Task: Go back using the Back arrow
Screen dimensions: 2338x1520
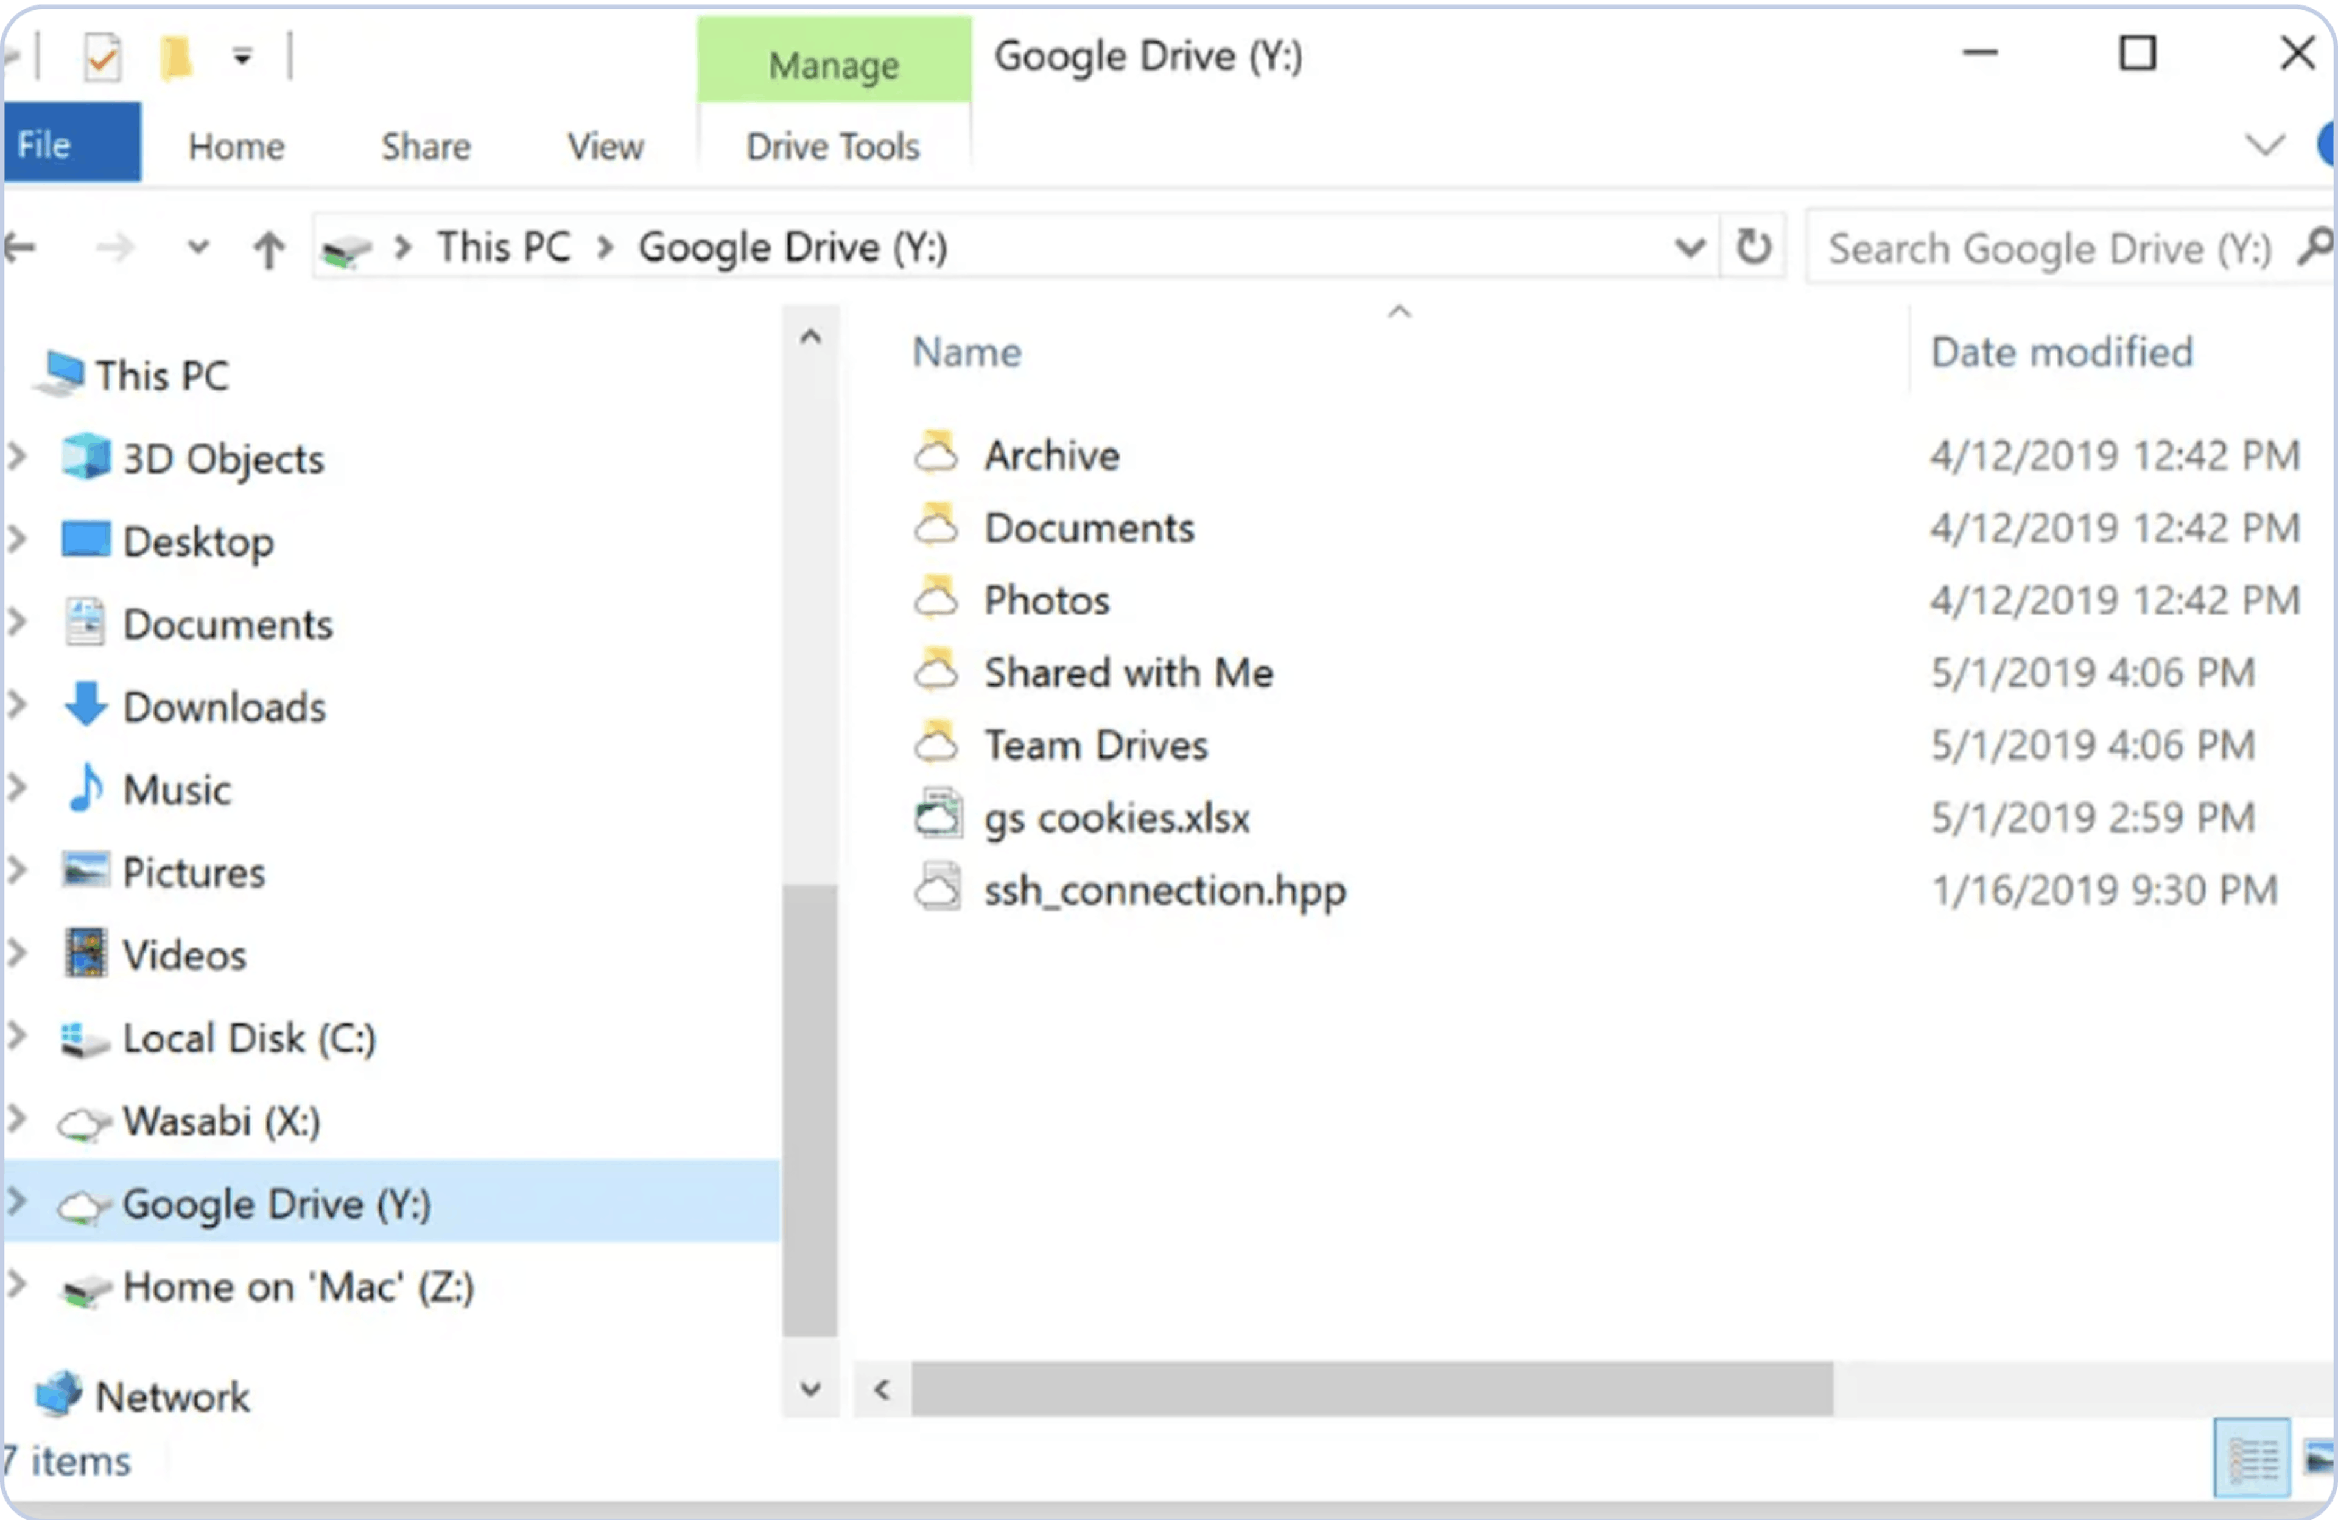Action: click(19, 247)
